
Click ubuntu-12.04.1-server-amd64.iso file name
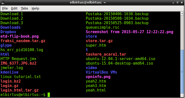(120, 59)
